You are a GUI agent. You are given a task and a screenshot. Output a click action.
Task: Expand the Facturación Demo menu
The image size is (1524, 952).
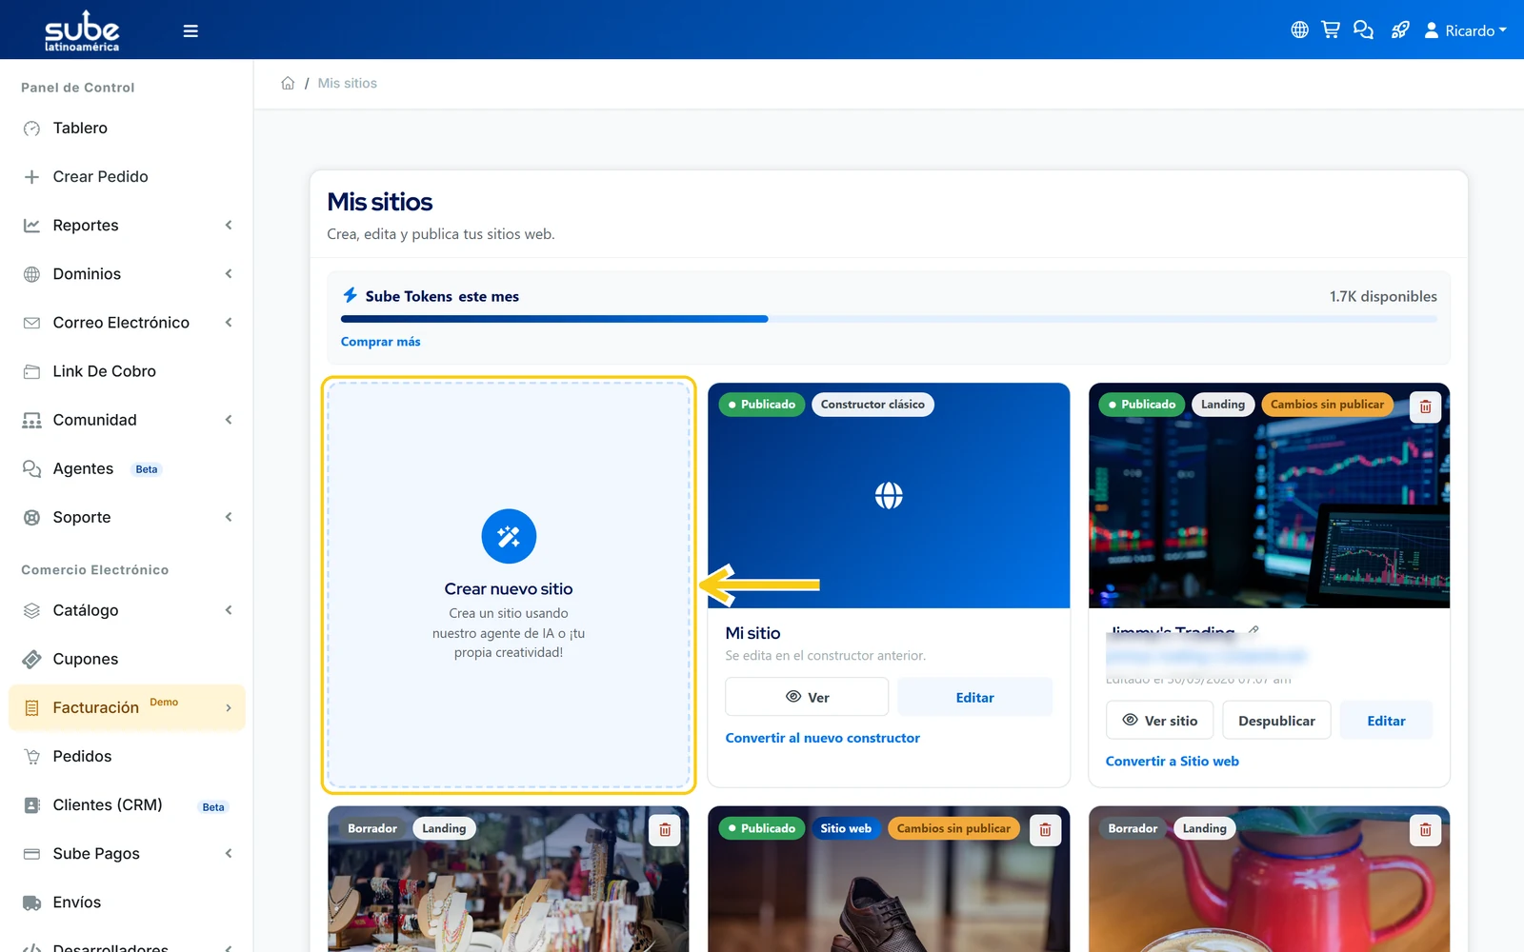(x=127, y=707)
